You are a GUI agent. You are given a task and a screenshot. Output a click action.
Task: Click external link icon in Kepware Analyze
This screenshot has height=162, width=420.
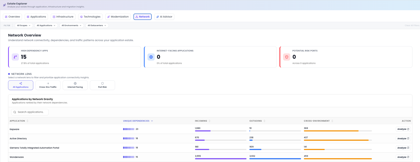[408, 129]
